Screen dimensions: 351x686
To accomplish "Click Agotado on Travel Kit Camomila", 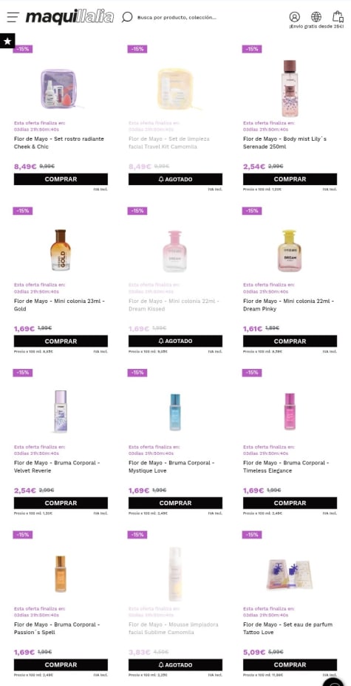I will [175, 179].
